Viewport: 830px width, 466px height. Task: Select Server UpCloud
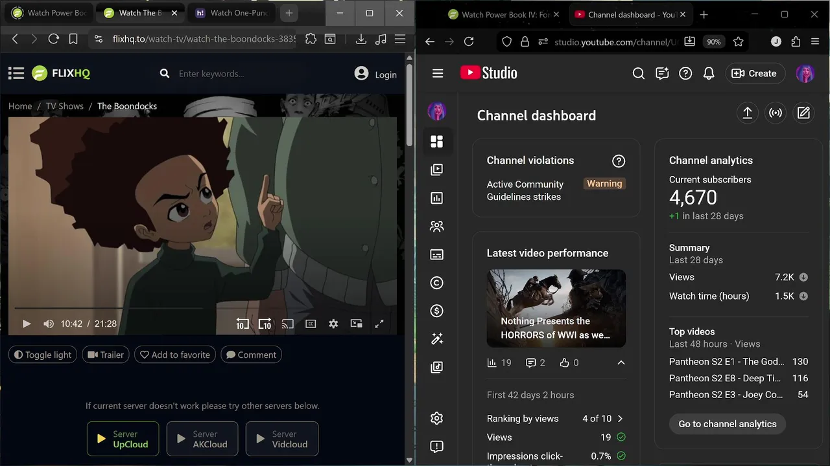tap(123, 439)
